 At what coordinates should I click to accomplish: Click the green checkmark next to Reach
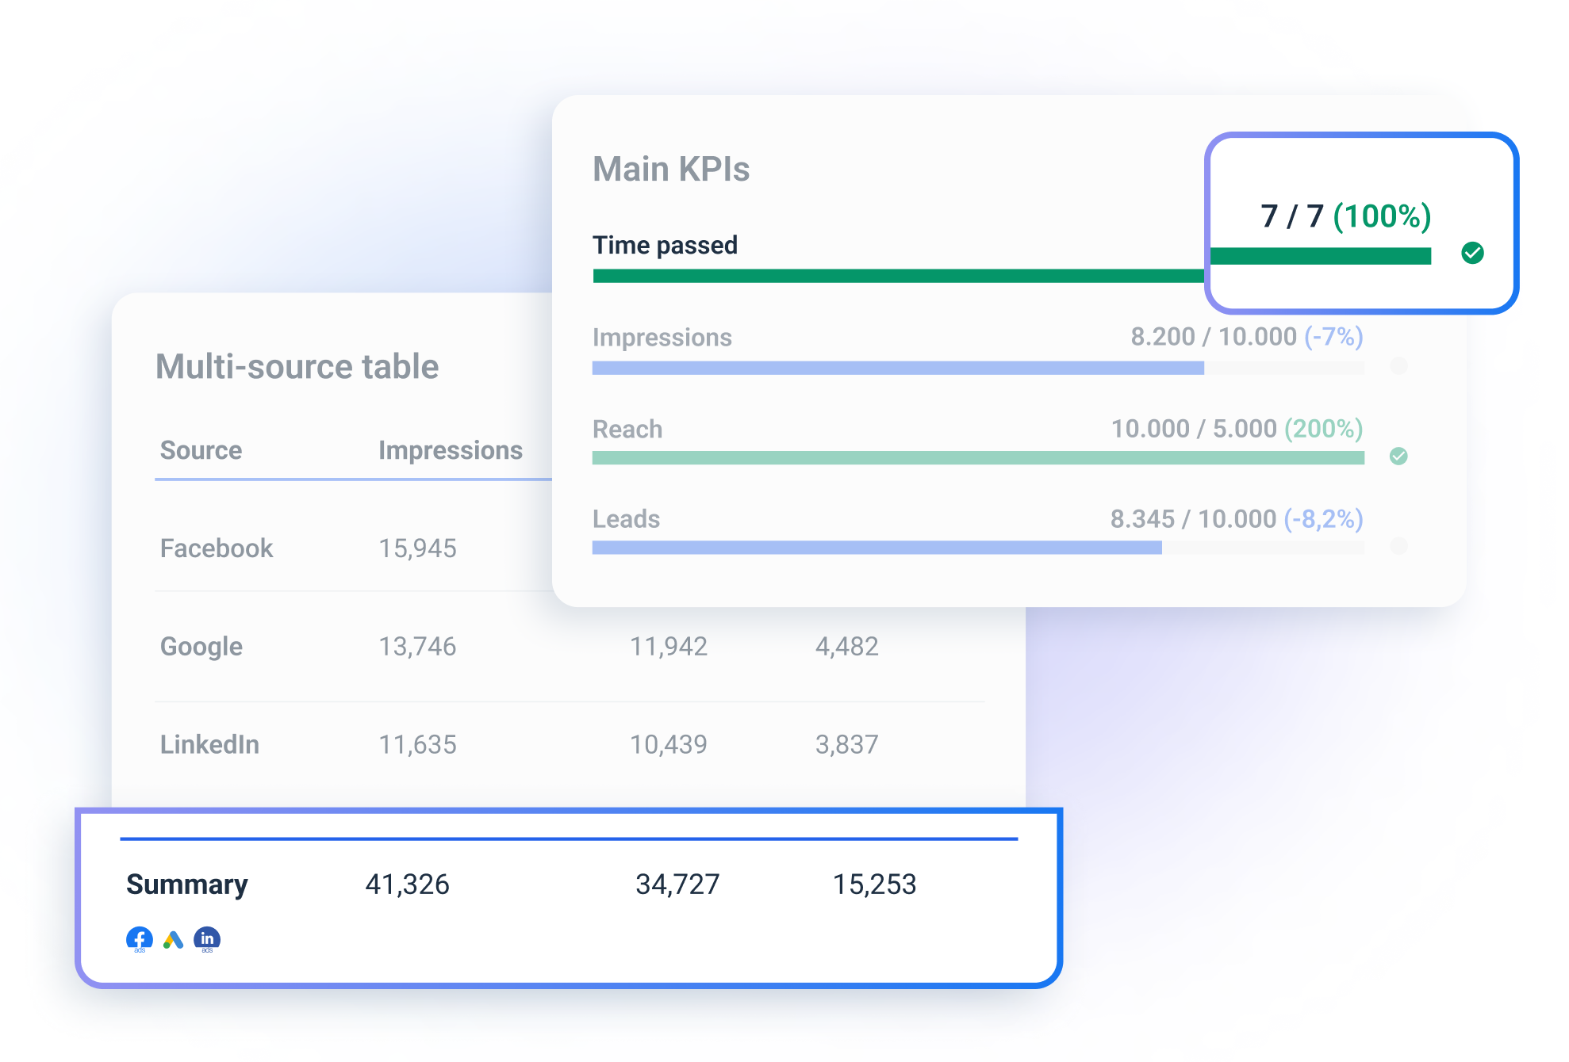tap(1398, 456)
